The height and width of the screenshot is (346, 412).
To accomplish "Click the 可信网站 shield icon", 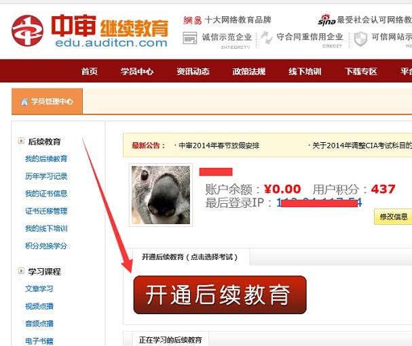I will [x=360, y=39].
